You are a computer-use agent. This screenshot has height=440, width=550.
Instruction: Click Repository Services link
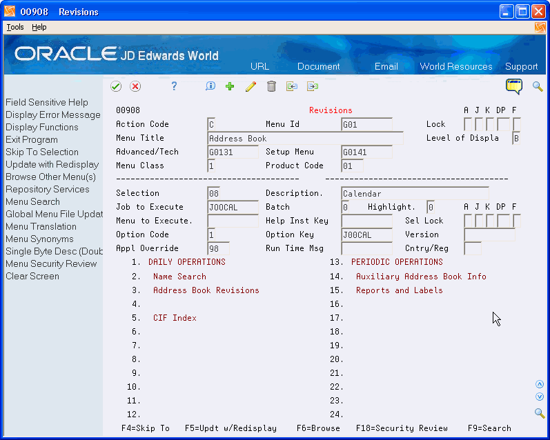click(48, 190)
